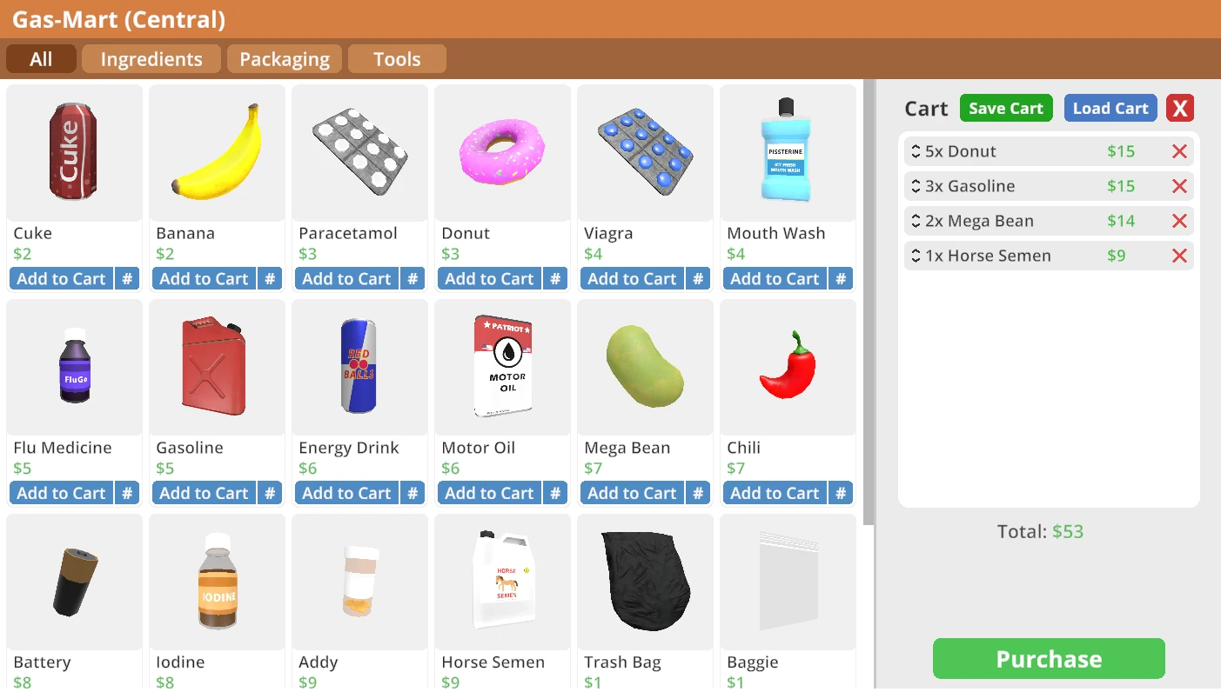1221x692 pixels.
Task: Click the red Gasoline can image
Action: point(214,366)
